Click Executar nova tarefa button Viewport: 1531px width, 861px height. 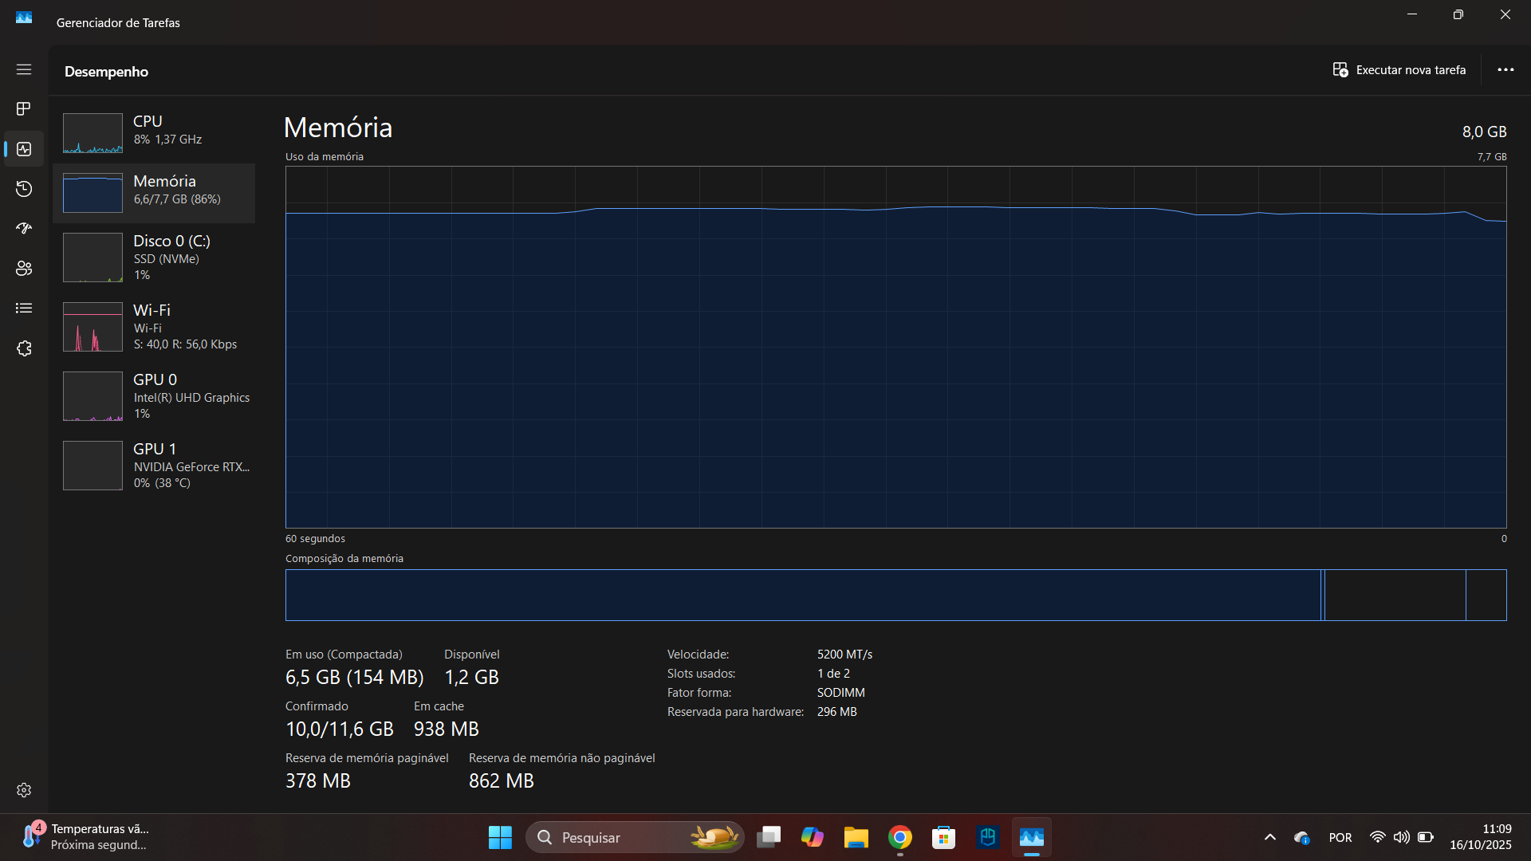pyautogui.click(x=1399, y=70)
